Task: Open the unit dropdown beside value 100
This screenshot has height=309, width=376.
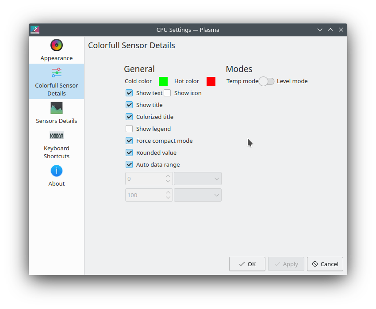Action: 198,195
